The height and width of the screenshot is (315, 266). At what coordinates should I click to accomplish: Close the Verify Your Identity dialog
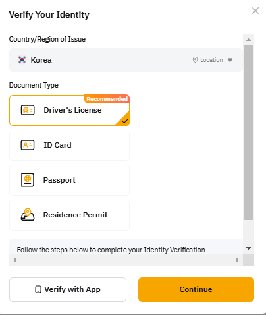(255, 11)
